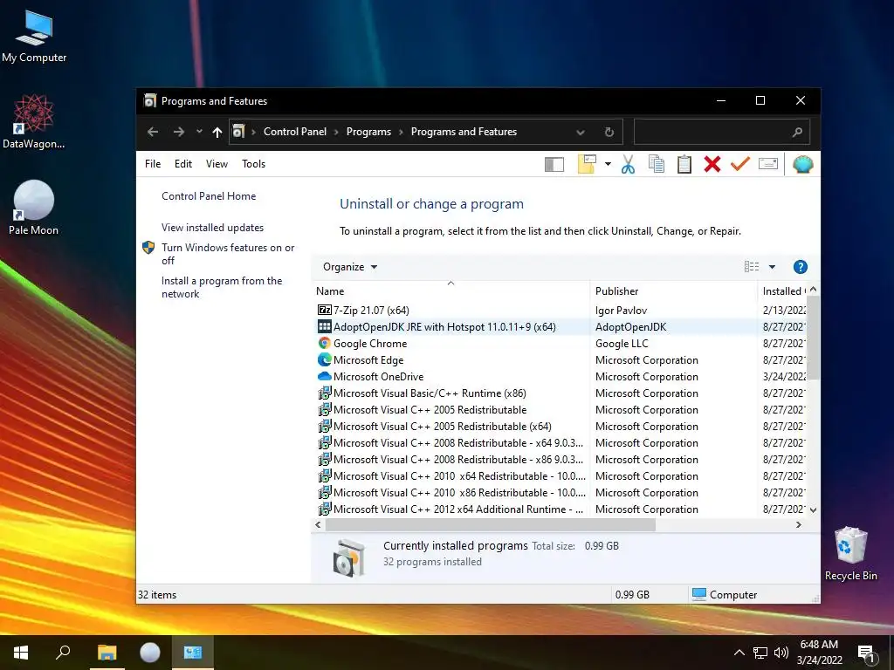The image size is (894, 670).
Task: Go forward using the forward arrow
Action: pos(179,132)
